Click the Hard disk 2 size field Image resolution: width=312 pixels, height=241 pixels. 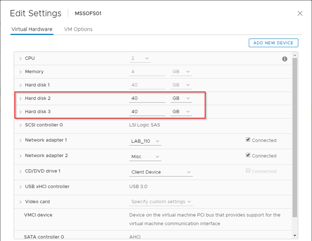pos(147,98)
